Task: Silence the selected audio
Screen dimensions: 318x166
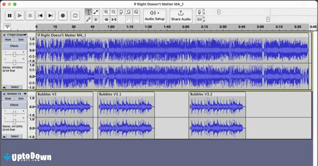Action: (x=114, y=19)
